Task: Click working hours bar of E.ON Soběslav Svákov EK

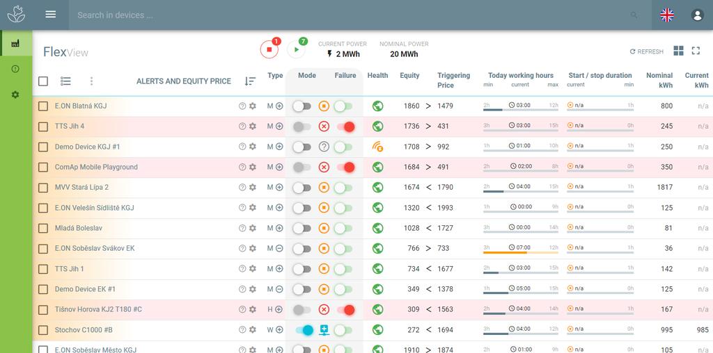Action: pos(521,252)
